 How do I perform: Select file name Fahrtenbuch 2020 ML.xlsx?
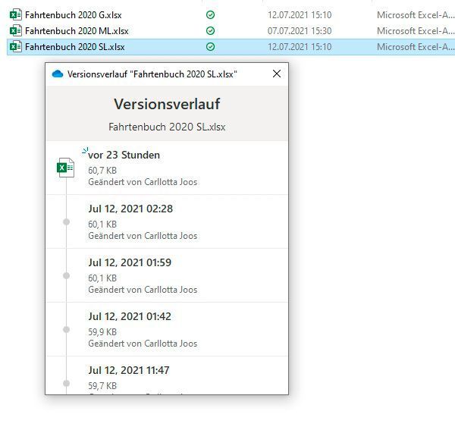(77, 31)
